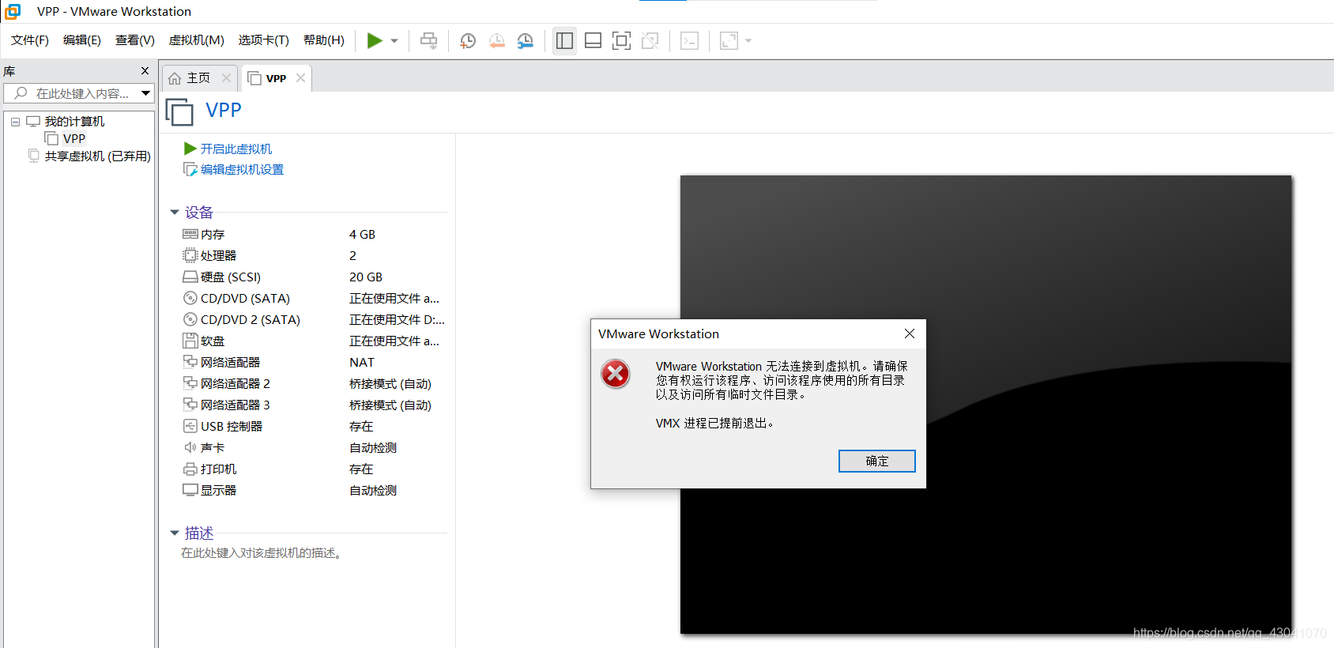Click the stretch guest display icon
The image size is (1334, 648).
[729, 40]
